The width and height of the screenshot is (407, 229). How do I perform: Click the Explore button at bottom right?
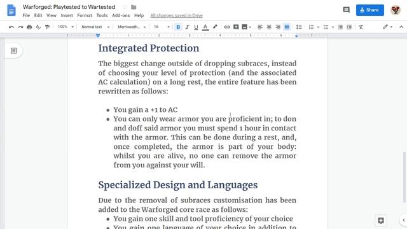(381, 221)
